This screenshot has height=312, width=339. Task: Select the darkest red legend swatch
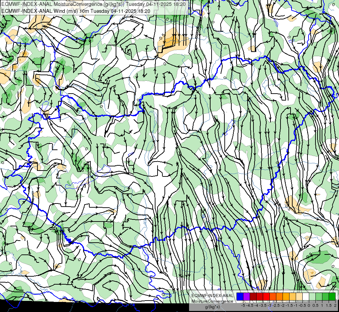click(253, 296)
